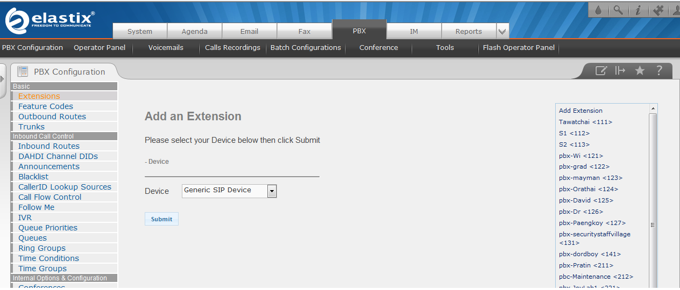Open the Device dropdown list
The width and height of the screenshot is (680, 290).
[x=272, y=191]
